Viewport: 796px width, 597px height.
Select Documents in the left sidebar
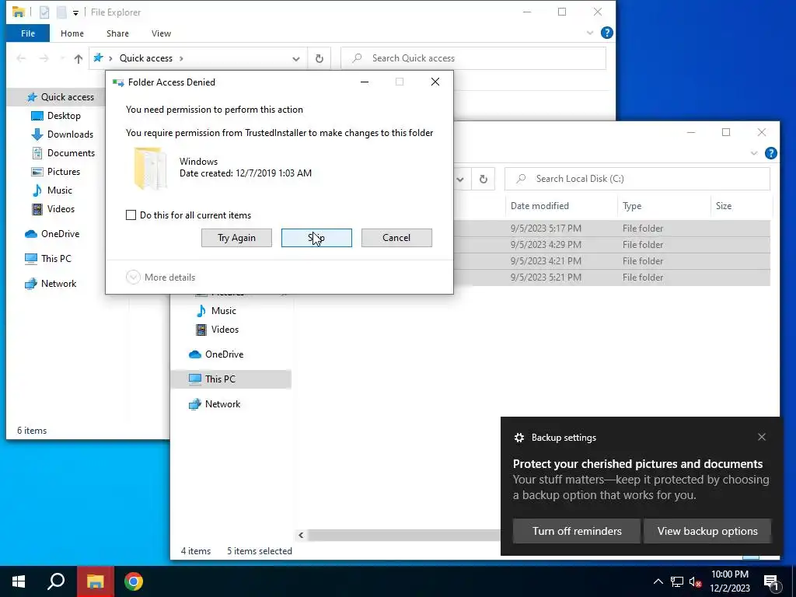[x=63, y=153]
